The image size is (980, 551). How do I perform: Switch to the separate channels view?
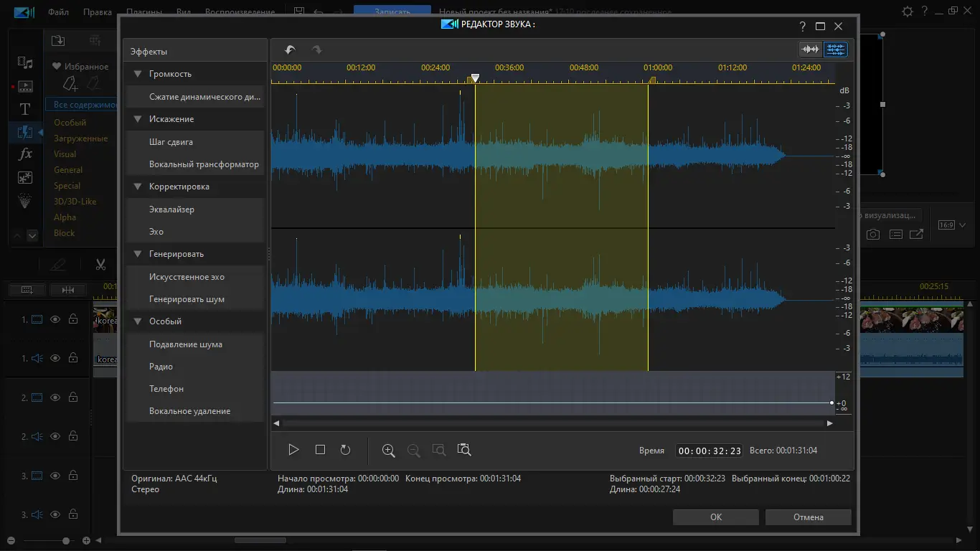click(x=836, y=50)
